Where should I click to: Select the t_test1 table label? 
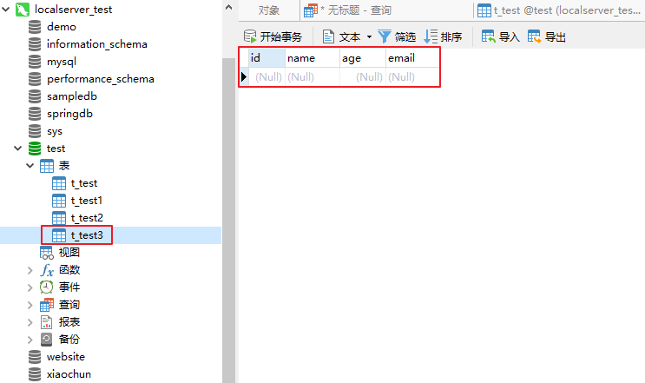coord(87,201)
